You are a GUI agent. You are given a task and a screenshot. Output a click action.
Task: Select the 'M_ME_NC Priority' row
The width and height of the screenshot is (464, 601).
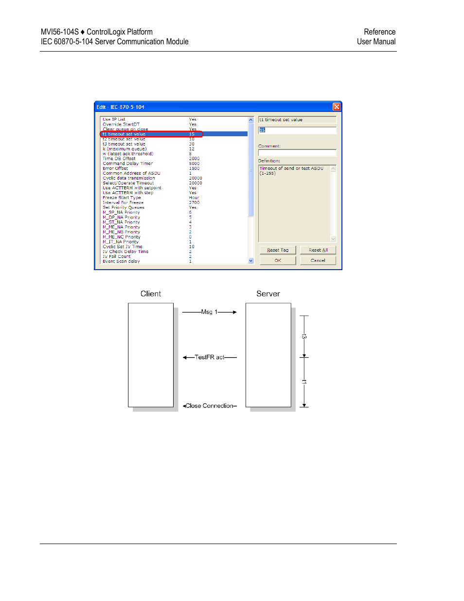click(x=174, y=237)
